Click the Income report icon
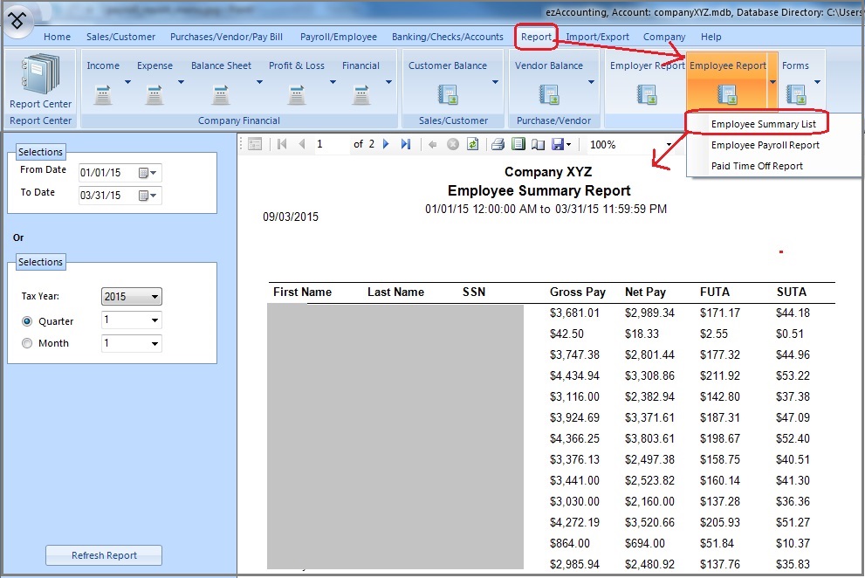 (103, 93)
